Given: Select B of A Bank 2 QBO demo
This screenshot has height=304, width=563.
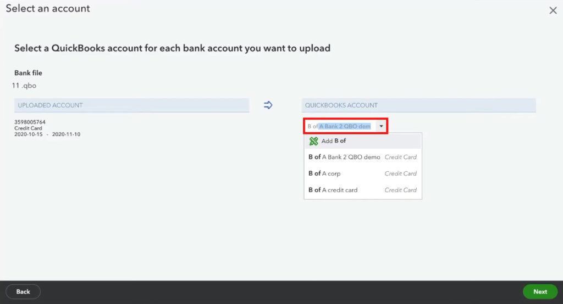Looking at the screenshot, I should pos(344,157).
